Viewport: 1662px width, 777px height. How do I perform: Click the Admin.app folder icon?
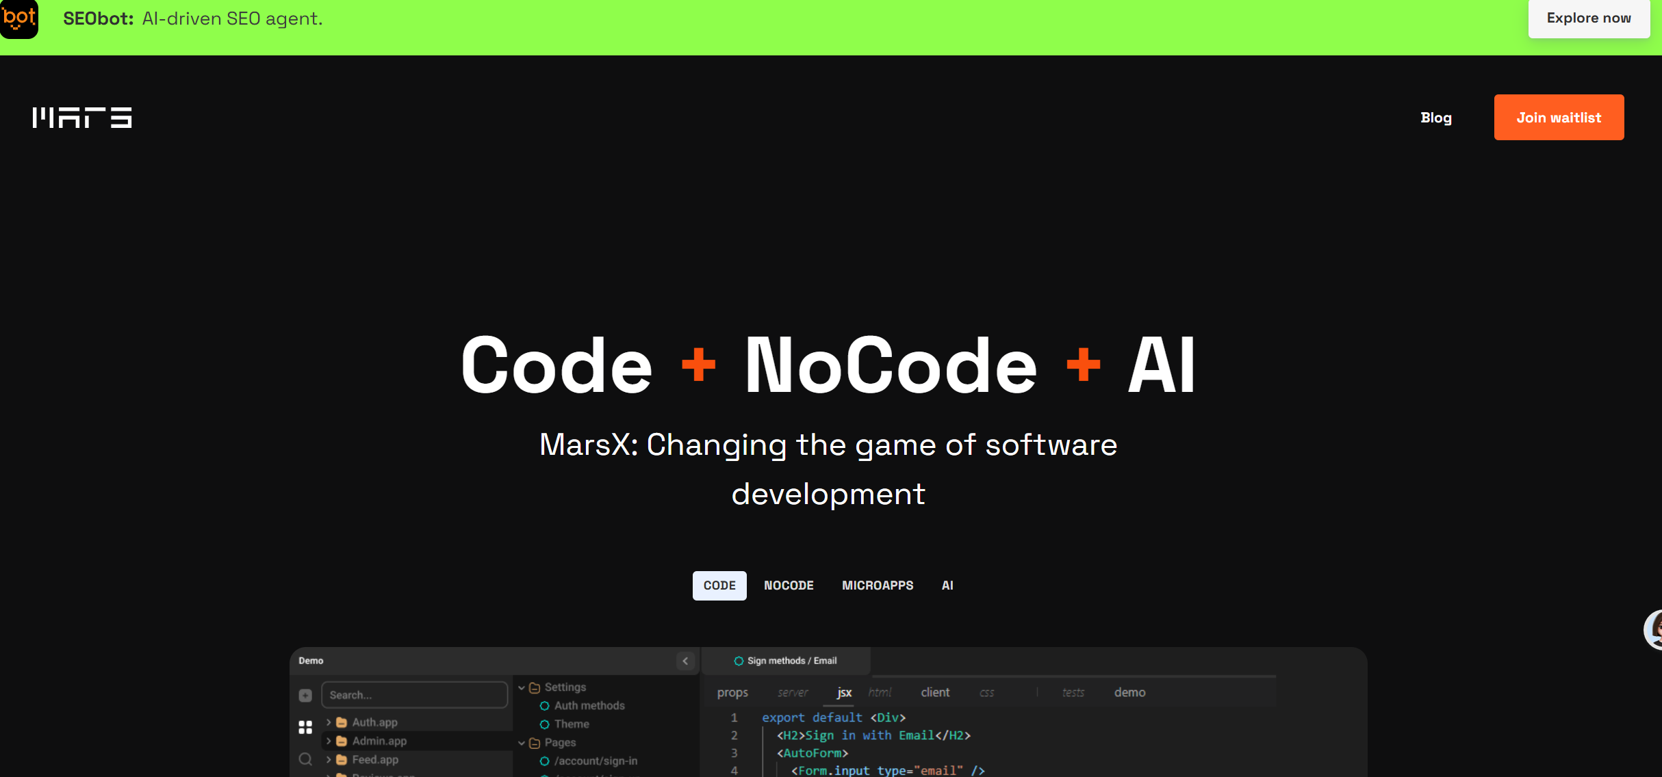coord(342,741)
